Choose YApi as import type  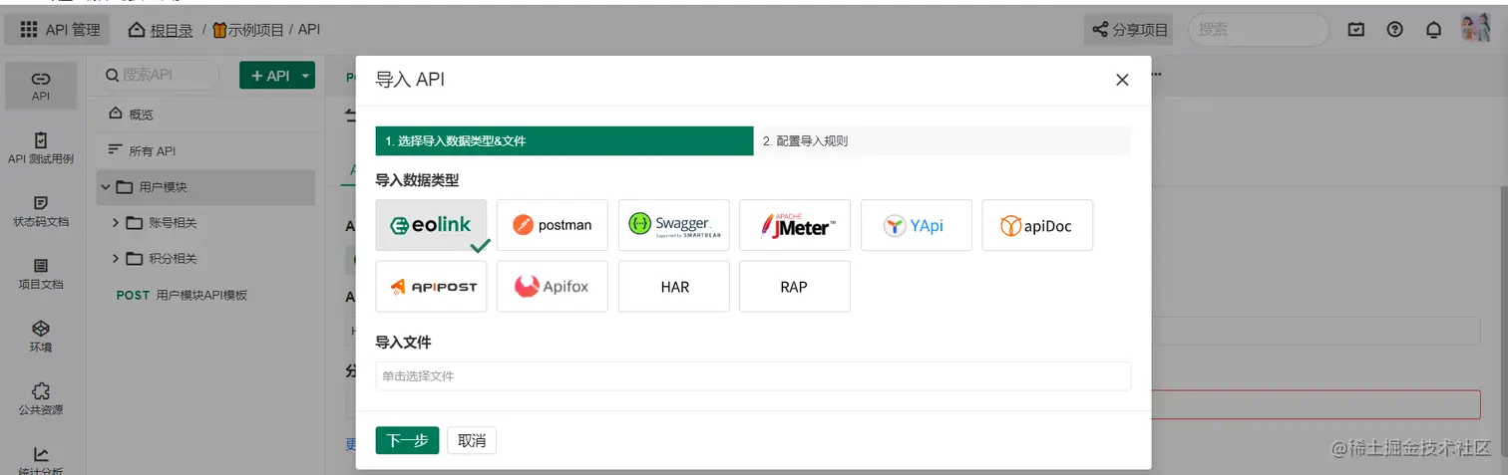(917, 225)
